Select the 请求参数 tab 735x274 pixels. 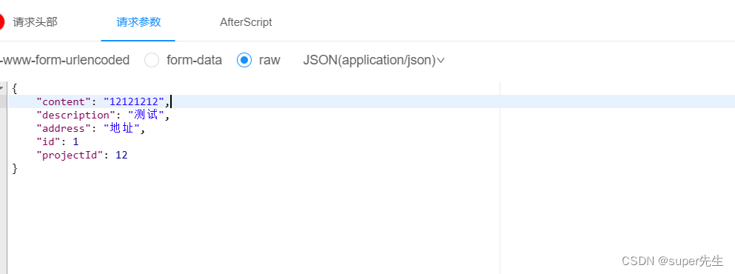tap(138, 22)
